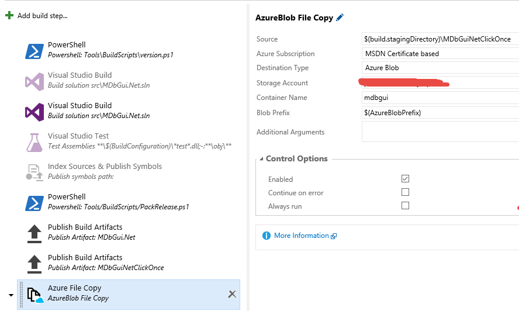Screen dimensions: 519x311
Task: Click the Source input field
Action: (440, 39)
